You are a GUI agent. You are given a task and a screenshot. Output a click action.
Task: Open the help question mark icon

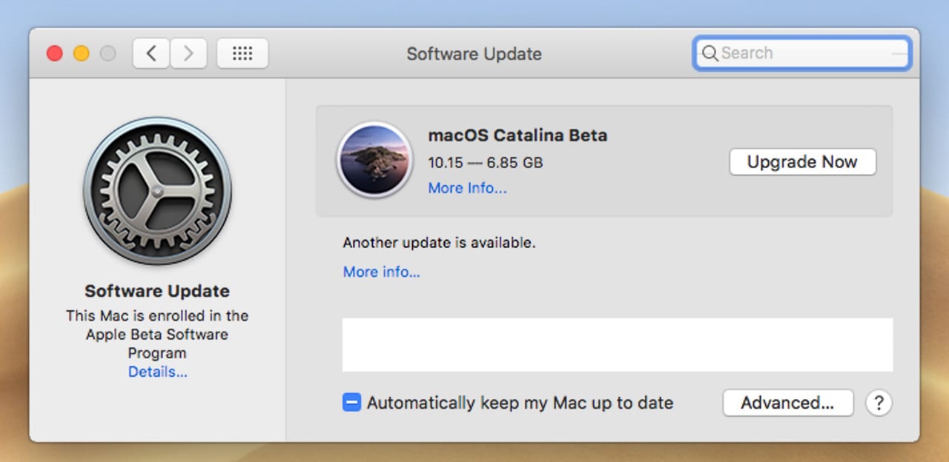(879, 403)
